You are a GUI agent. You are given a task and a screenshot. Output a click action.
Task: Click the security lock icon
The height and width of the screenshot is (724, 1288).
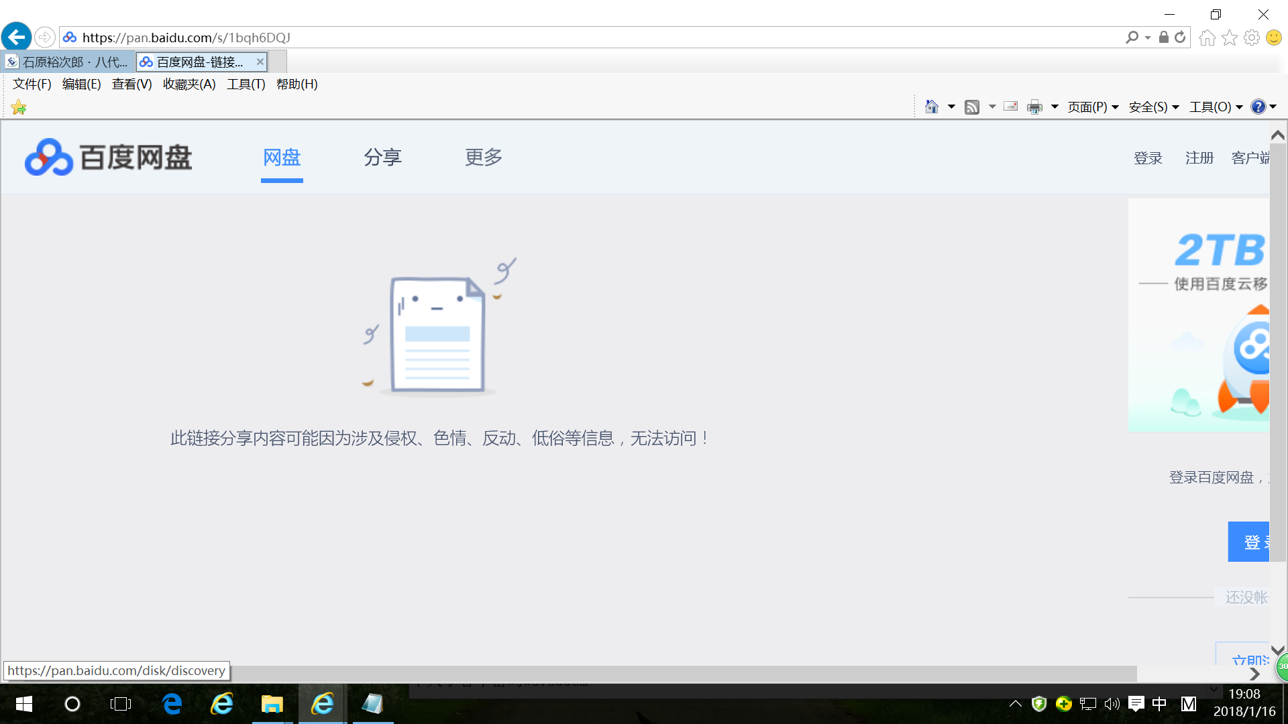pyautogui.click(x=1164, y=38)
